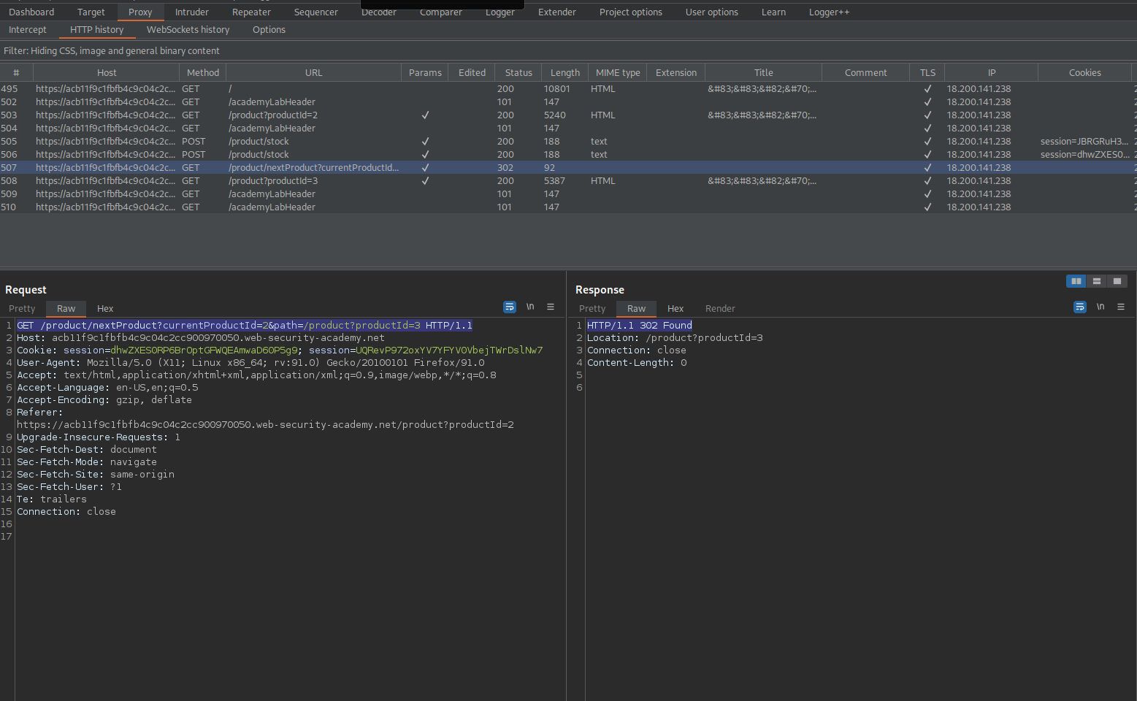Select side-by-side layout view icon
Screen dimensions: 1137x701
[x=1076, y=281]
